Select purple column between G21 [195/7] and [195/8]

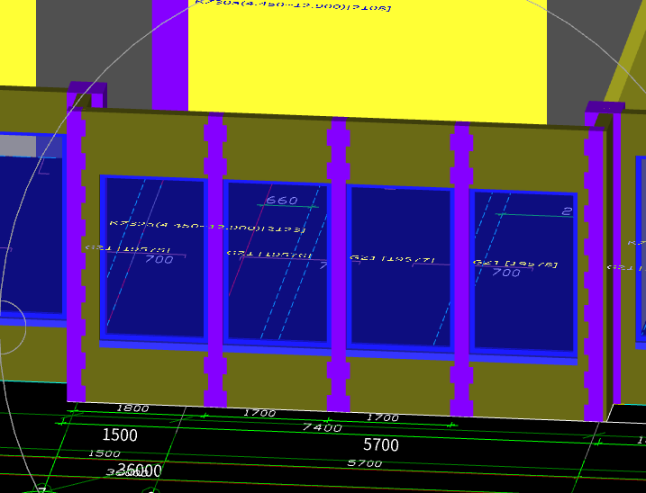(x=461, y=269)
